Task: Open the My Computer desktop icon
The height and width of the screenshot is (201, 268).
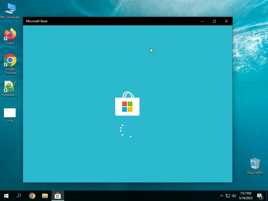Action: 10,11
